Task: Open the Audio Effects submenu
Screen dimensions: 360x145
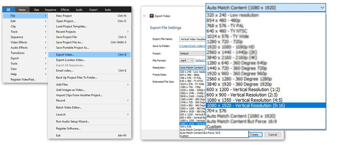Action: pyautogui.click(x=25, y=47)
